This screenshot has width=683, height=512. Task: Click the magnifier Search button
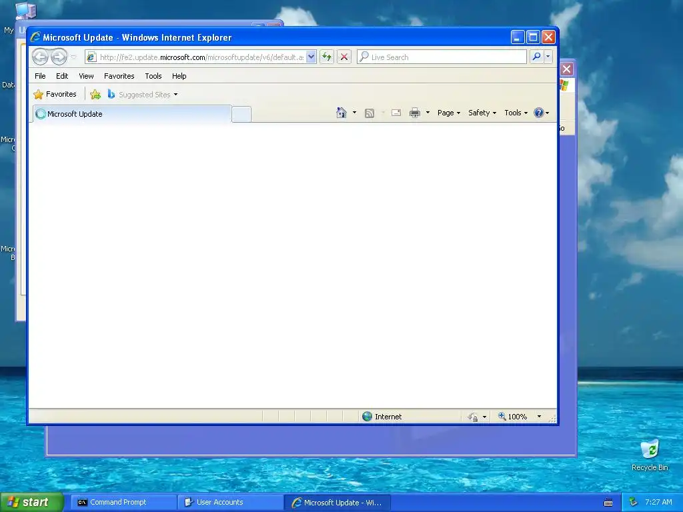(x=537, y=57)
